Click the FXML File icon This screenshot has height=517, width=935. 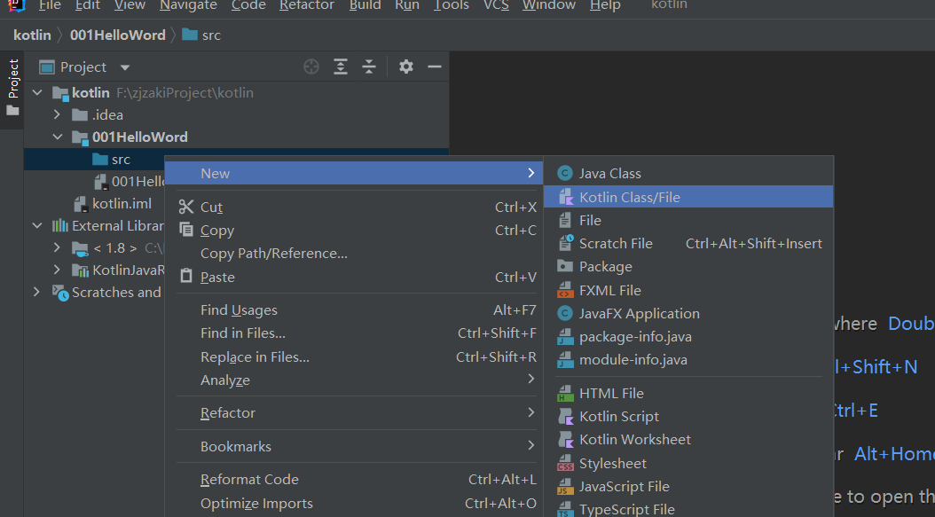(x=565, y=290)
